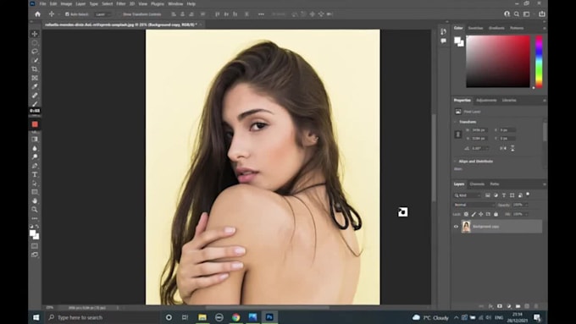
Task: Open the Filter menu
Action: (121, 3)
